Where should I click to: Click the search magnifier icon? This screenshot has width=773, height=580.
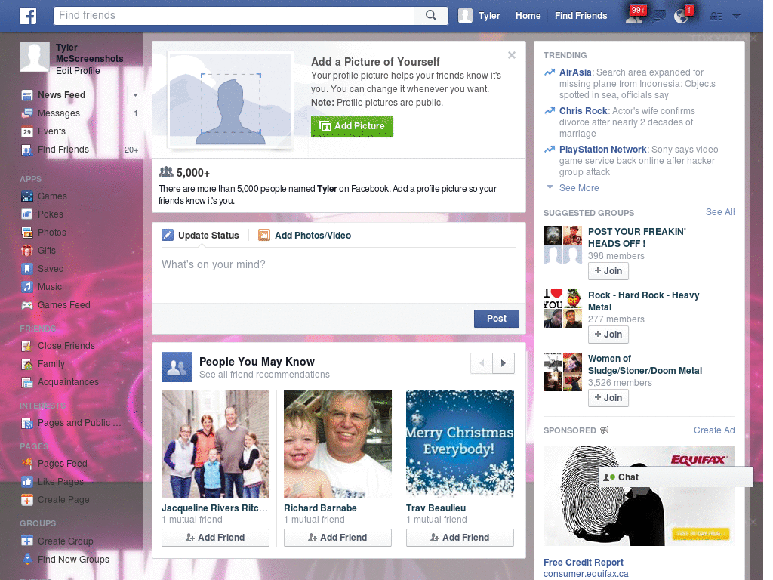[431, 15]
